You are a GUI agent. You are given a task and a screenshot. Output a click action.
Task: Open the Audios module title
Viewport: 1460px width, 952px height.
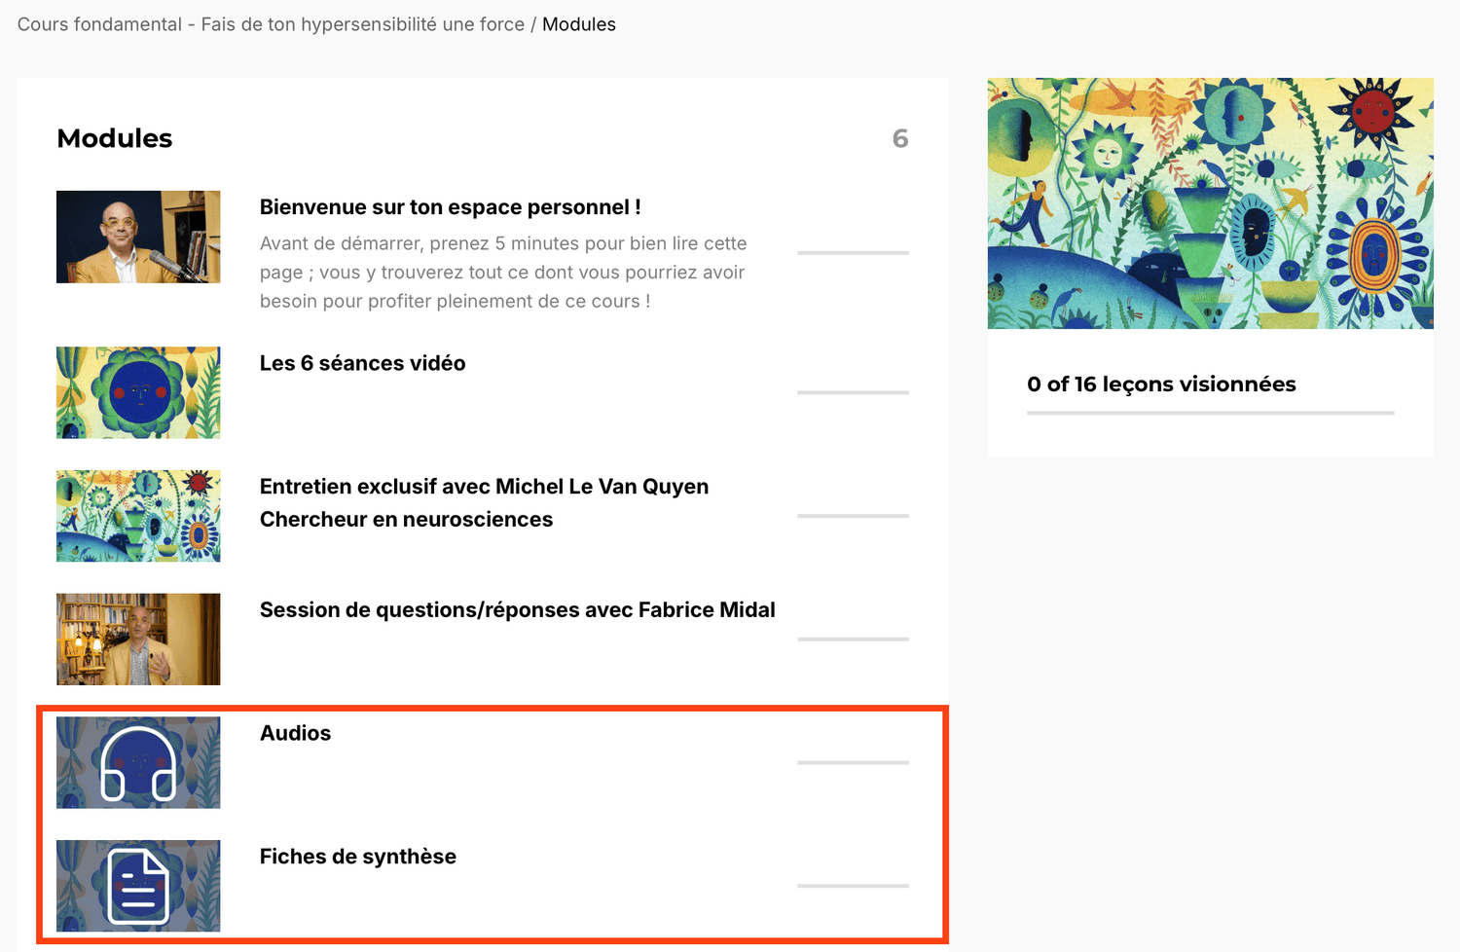coord(295,734)
